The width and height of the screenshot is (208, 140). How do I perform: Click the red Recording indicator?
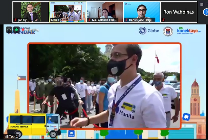30,30
